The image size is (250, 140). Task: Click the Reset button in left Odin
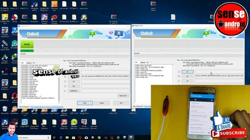102,103
